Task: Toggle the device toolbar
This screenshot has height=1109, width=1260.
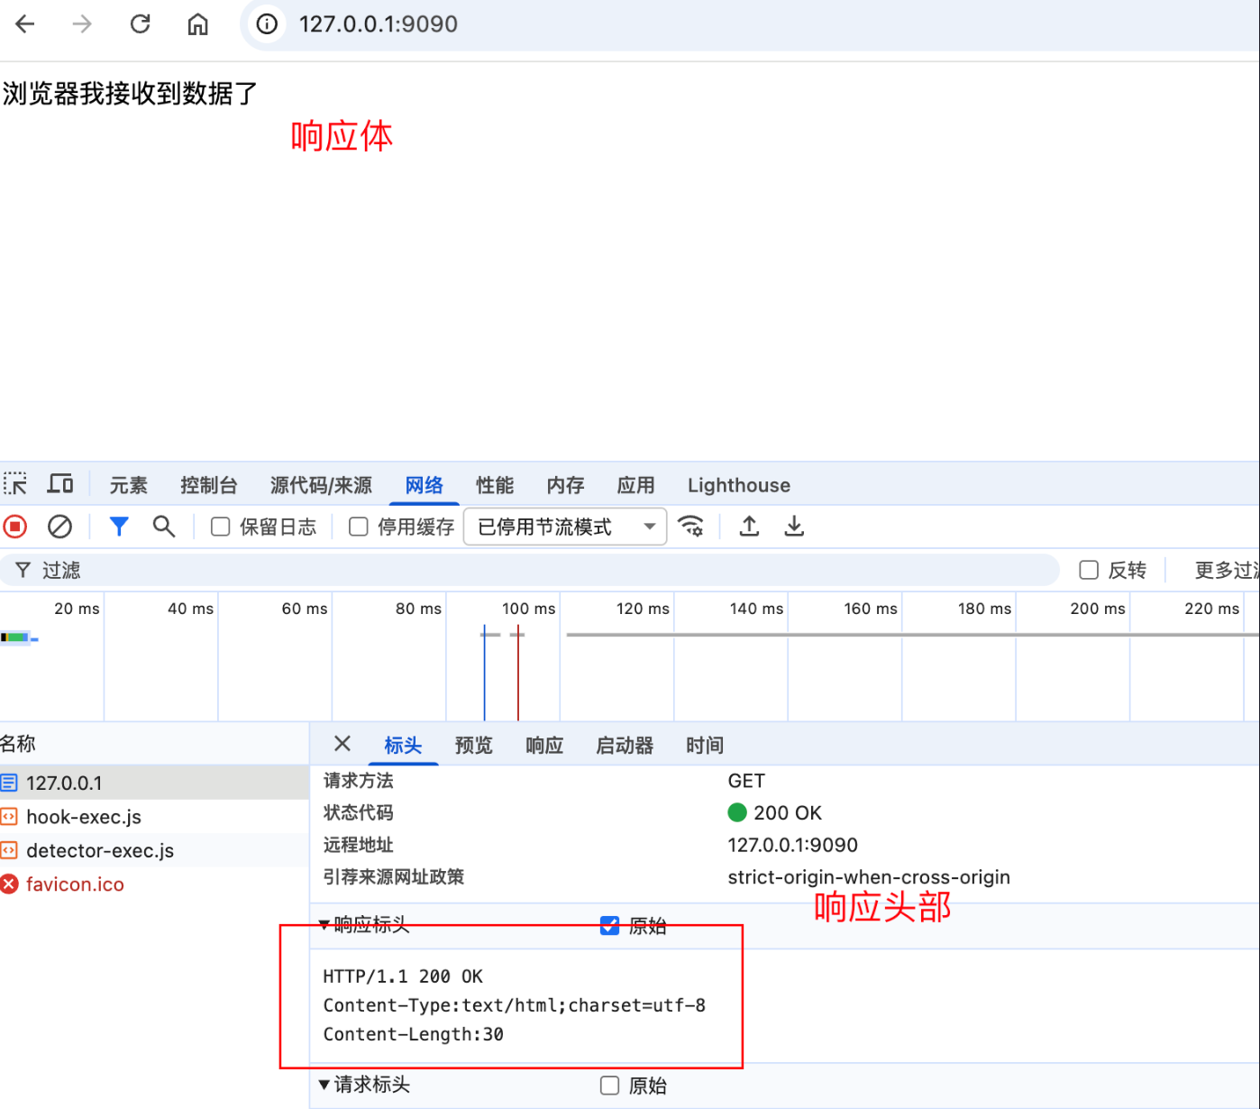Action: (x=59, y=484)
